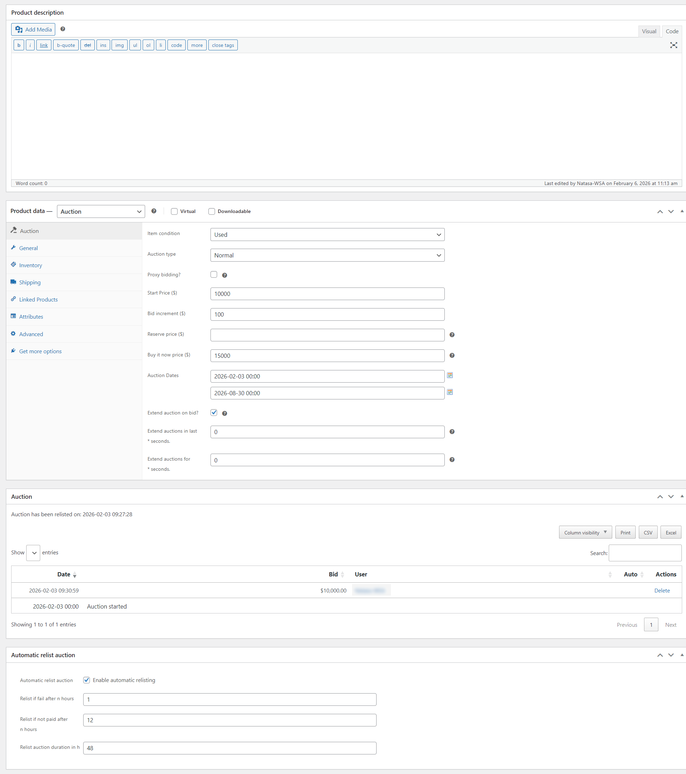The image size is (686, 774).
Task: Delete the $10,000.00 bid entry
Action: (x=662, y=590)
